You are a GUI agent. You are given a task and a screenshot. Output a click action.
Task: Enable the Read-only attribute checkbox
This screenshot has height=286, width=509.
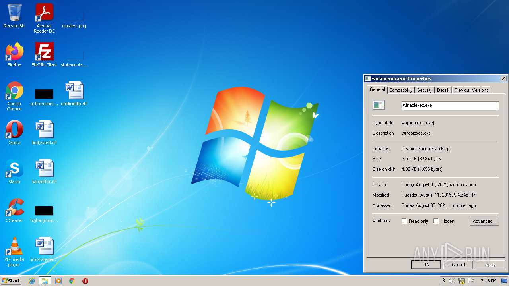pos(404,221)
